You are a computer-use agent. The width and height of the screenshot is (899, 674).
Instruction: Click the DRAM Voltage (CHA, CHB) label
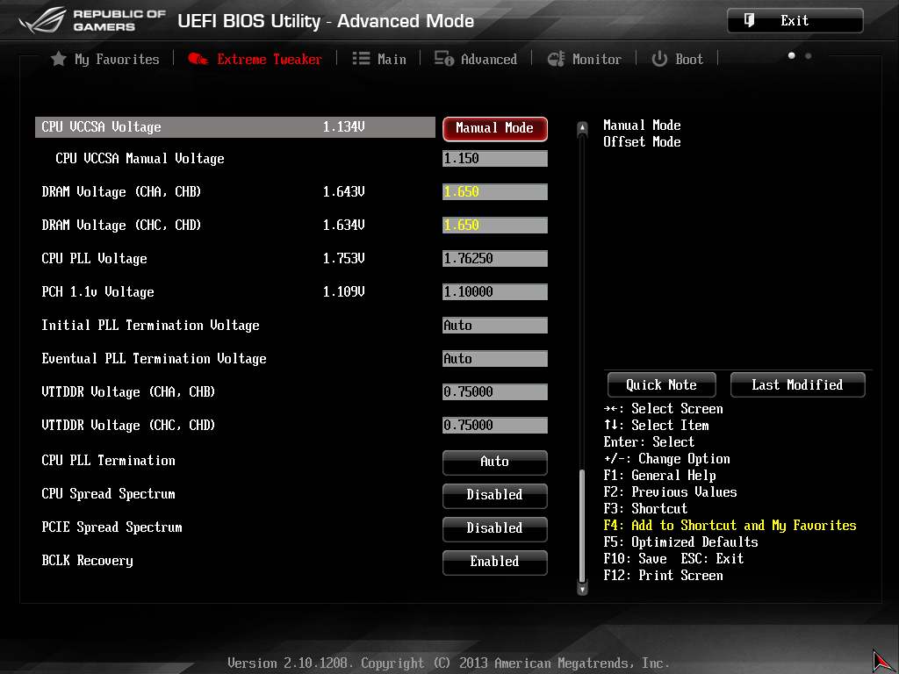pyautogui.click(x=121, y=192)
